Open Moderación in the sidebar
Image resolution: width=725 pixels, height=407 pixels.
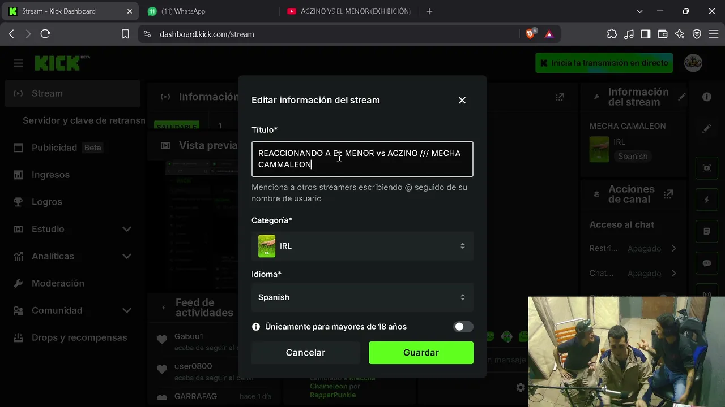click(72, 283)
